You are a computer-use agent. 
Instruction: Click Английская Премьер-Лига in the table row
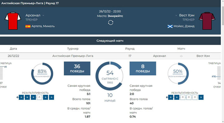73,56
